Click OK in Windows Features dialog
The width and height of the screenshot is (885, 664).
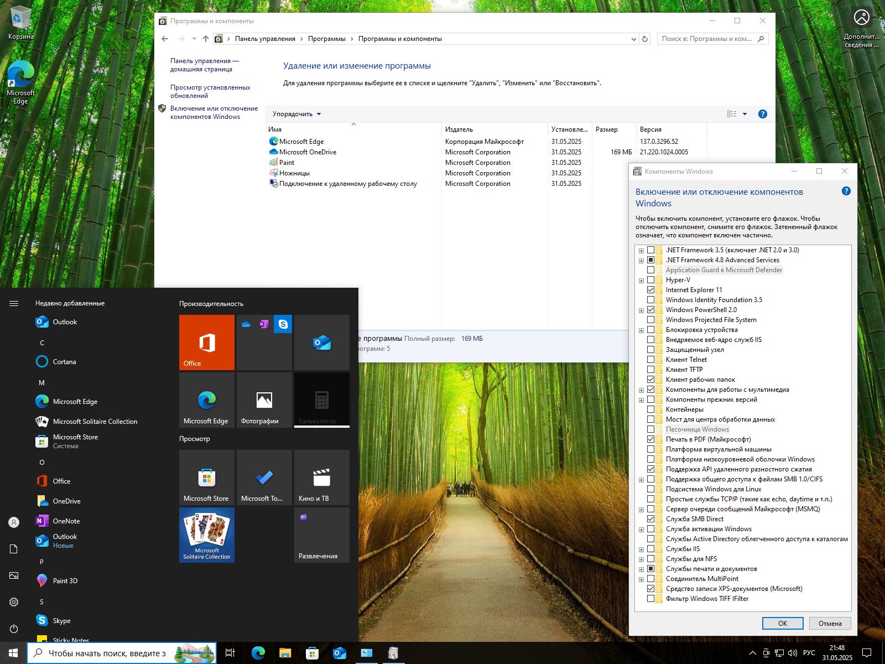tap(782, 623)
